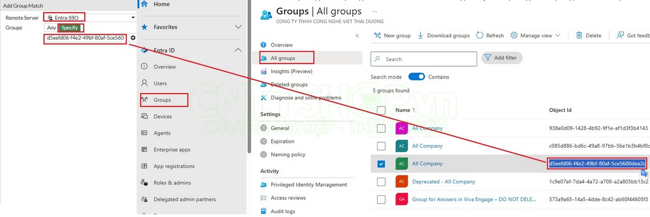Open Naming policy settings item

click(288, 155)
